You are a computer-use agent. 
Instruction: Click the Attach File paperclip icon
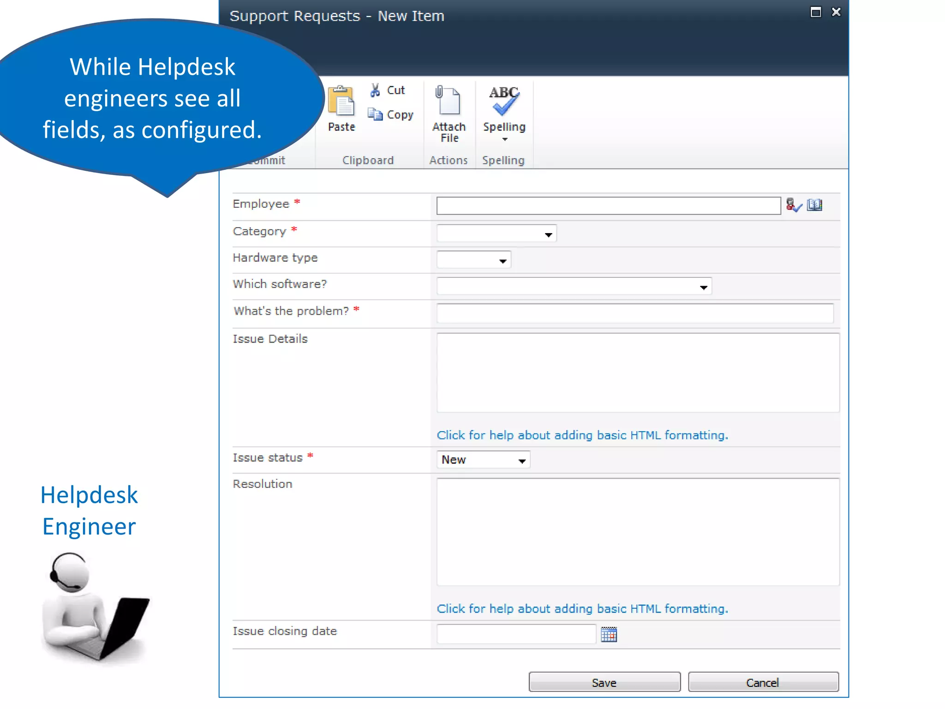point(448,100)
